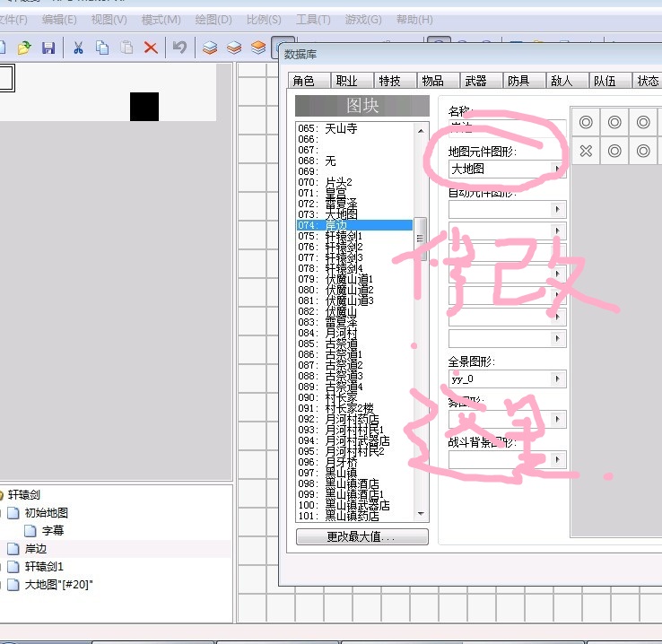Image resolution: width=662 pixels, height=644 pixels.
Task: Copy using the toolbar copy icon
Action: 102,48
